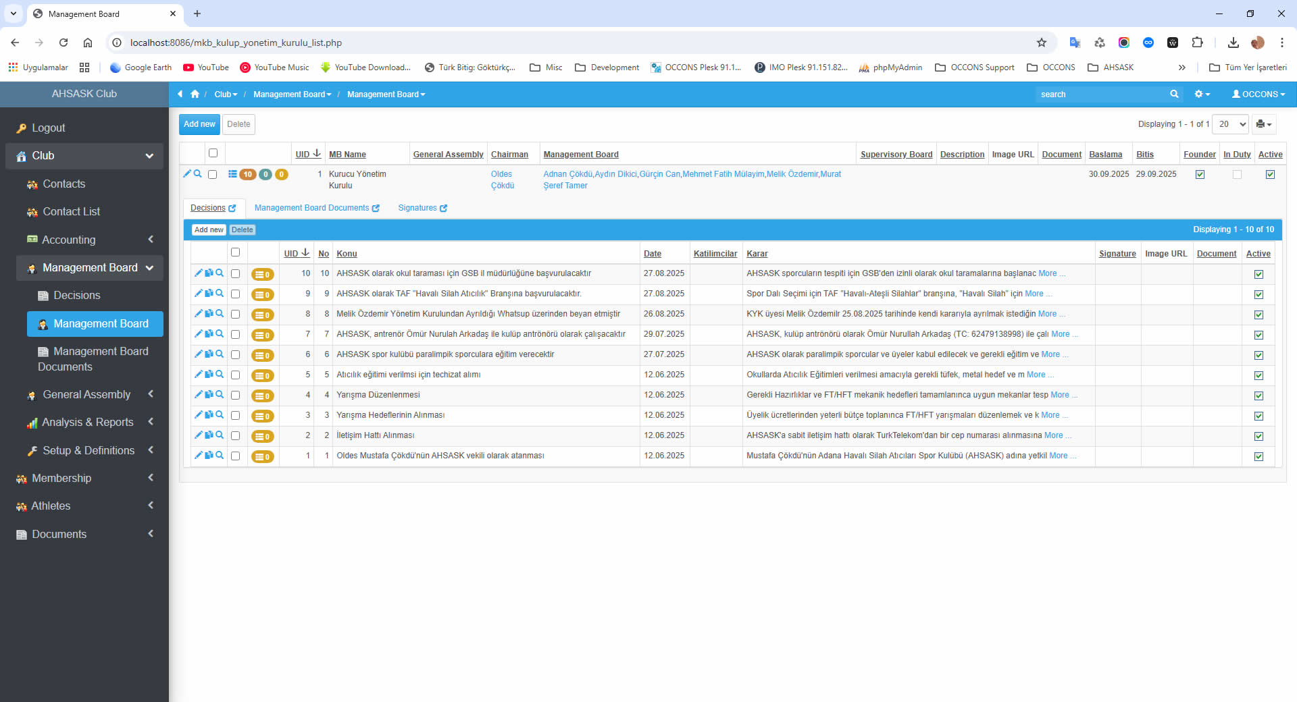
Task: Click the main Add new button
Action: click(x=199, y=124)
